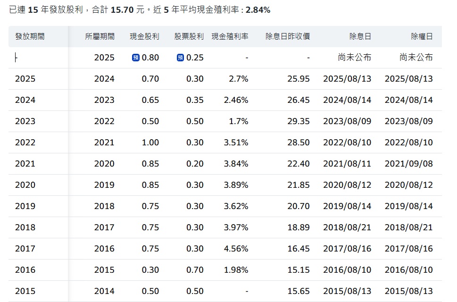
Task: Click the 預 badge beside cash dividend 0.80
Action: pyautogui.click(x=137, y=58)
